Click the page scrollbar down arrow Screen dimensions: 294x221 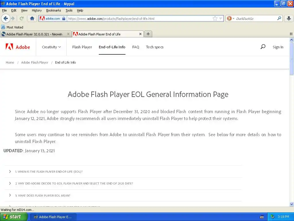(x=291, y=204)
